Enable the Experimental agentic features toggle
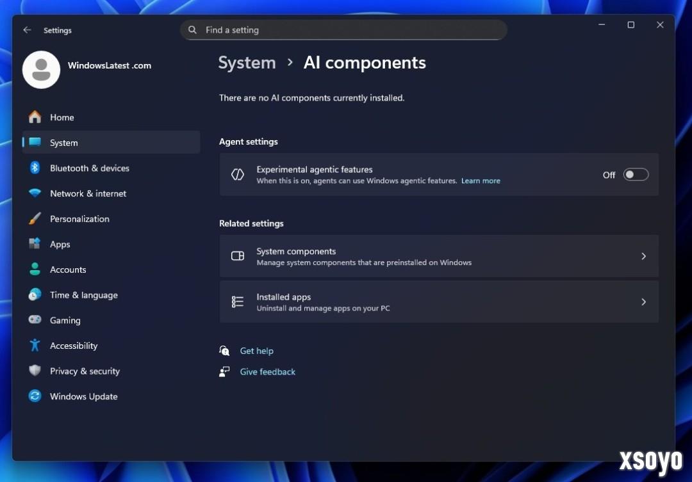This screenshot has height=482, width=692. click(x=636, y=175)
